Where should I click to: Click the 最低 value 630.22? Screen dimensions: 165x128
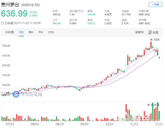pyautogui.click(x=91, y=23)
